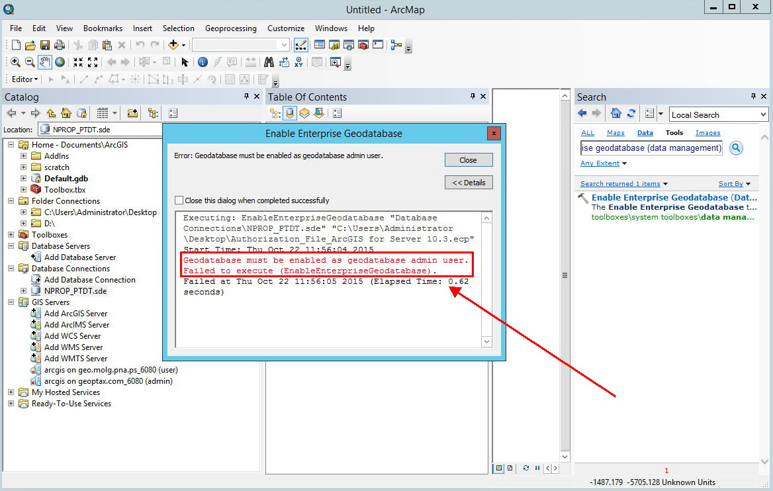Click 'Search returned 1 items' link
The height and width of the screenshot is (491, 773).
620,184
